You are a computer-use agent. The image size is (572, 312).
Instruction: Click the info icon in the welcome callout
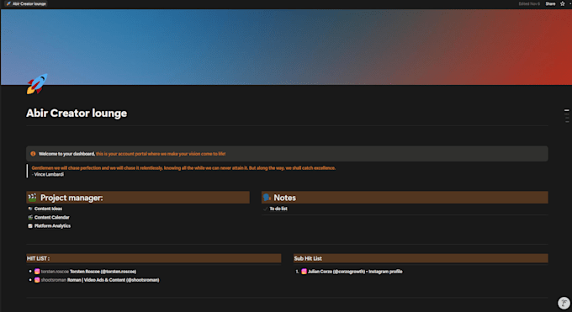coord(33,154)
